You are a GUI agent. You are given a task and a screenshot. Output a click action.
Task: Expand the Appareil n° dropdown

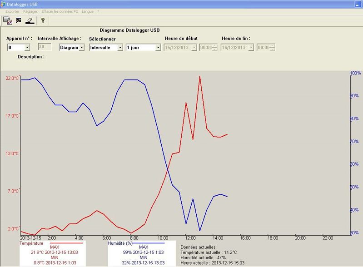tap(27, 47)
